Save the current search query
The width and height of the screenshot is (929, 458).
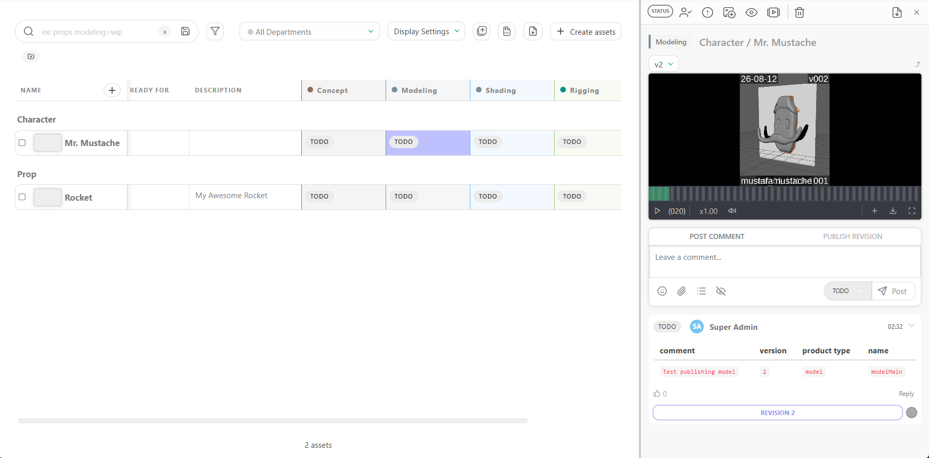(185, 32)
